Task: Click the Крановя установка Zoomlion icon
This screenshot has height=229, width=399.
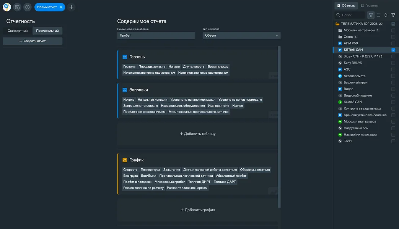Action: pos(340,115)
